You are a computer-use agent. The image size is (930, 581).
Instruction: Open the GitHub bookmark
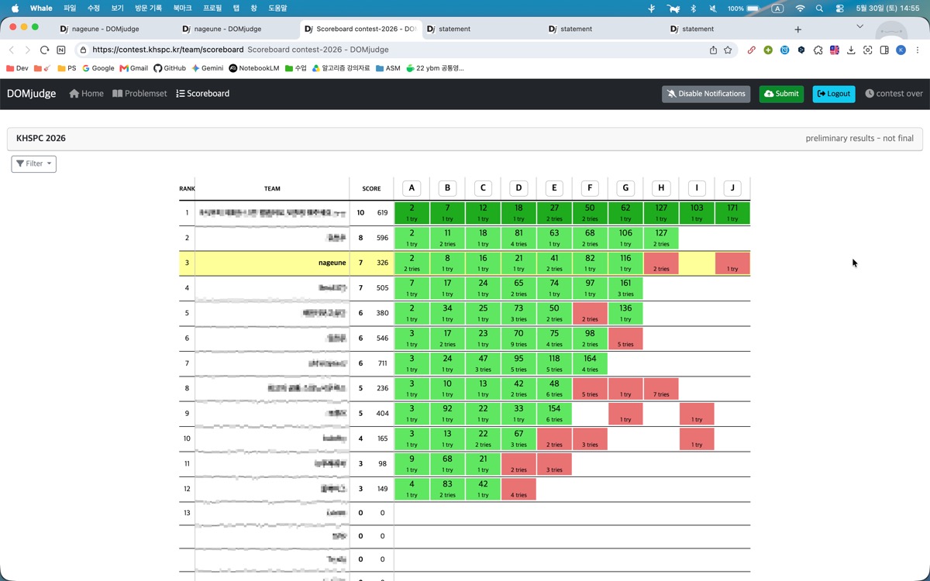(170, 68)
